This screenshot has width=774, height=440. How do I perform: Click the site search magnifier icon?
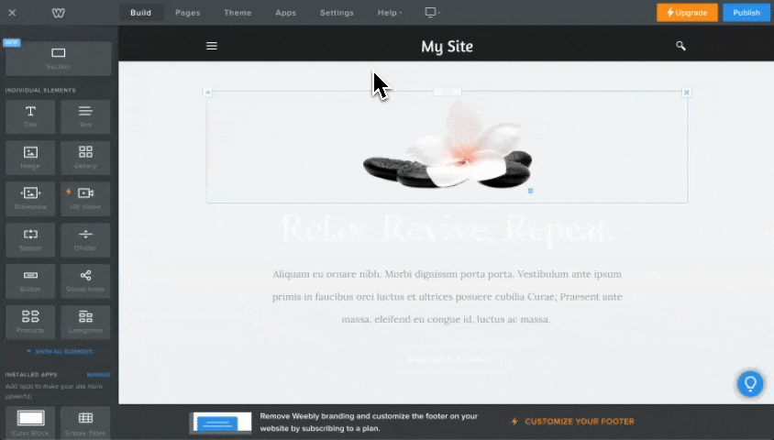(680, 46)
